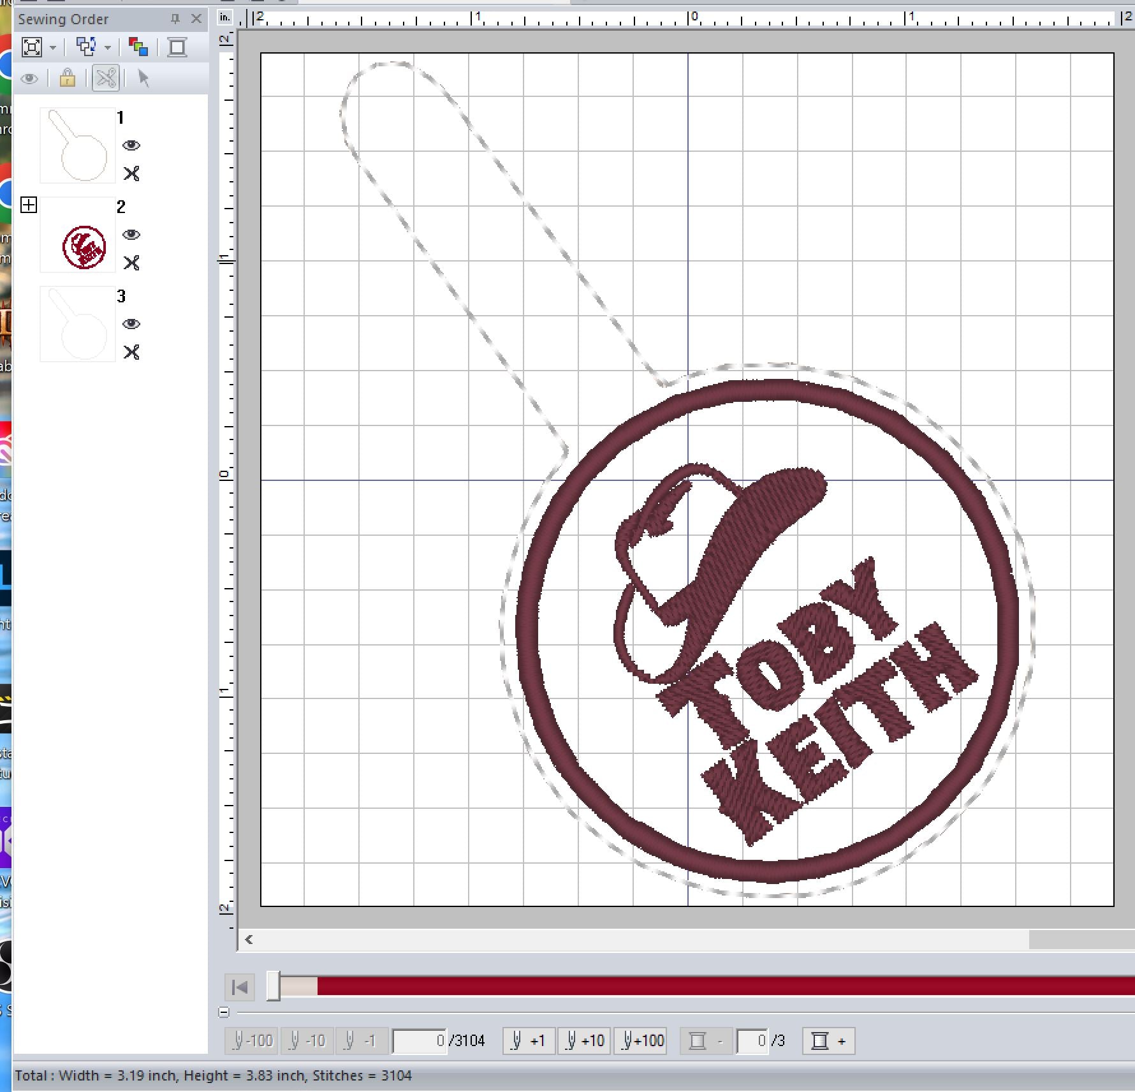Open the reorder objects dropdown arrow
Screen dimensions: 1135x1092
[x=108, y=48]
